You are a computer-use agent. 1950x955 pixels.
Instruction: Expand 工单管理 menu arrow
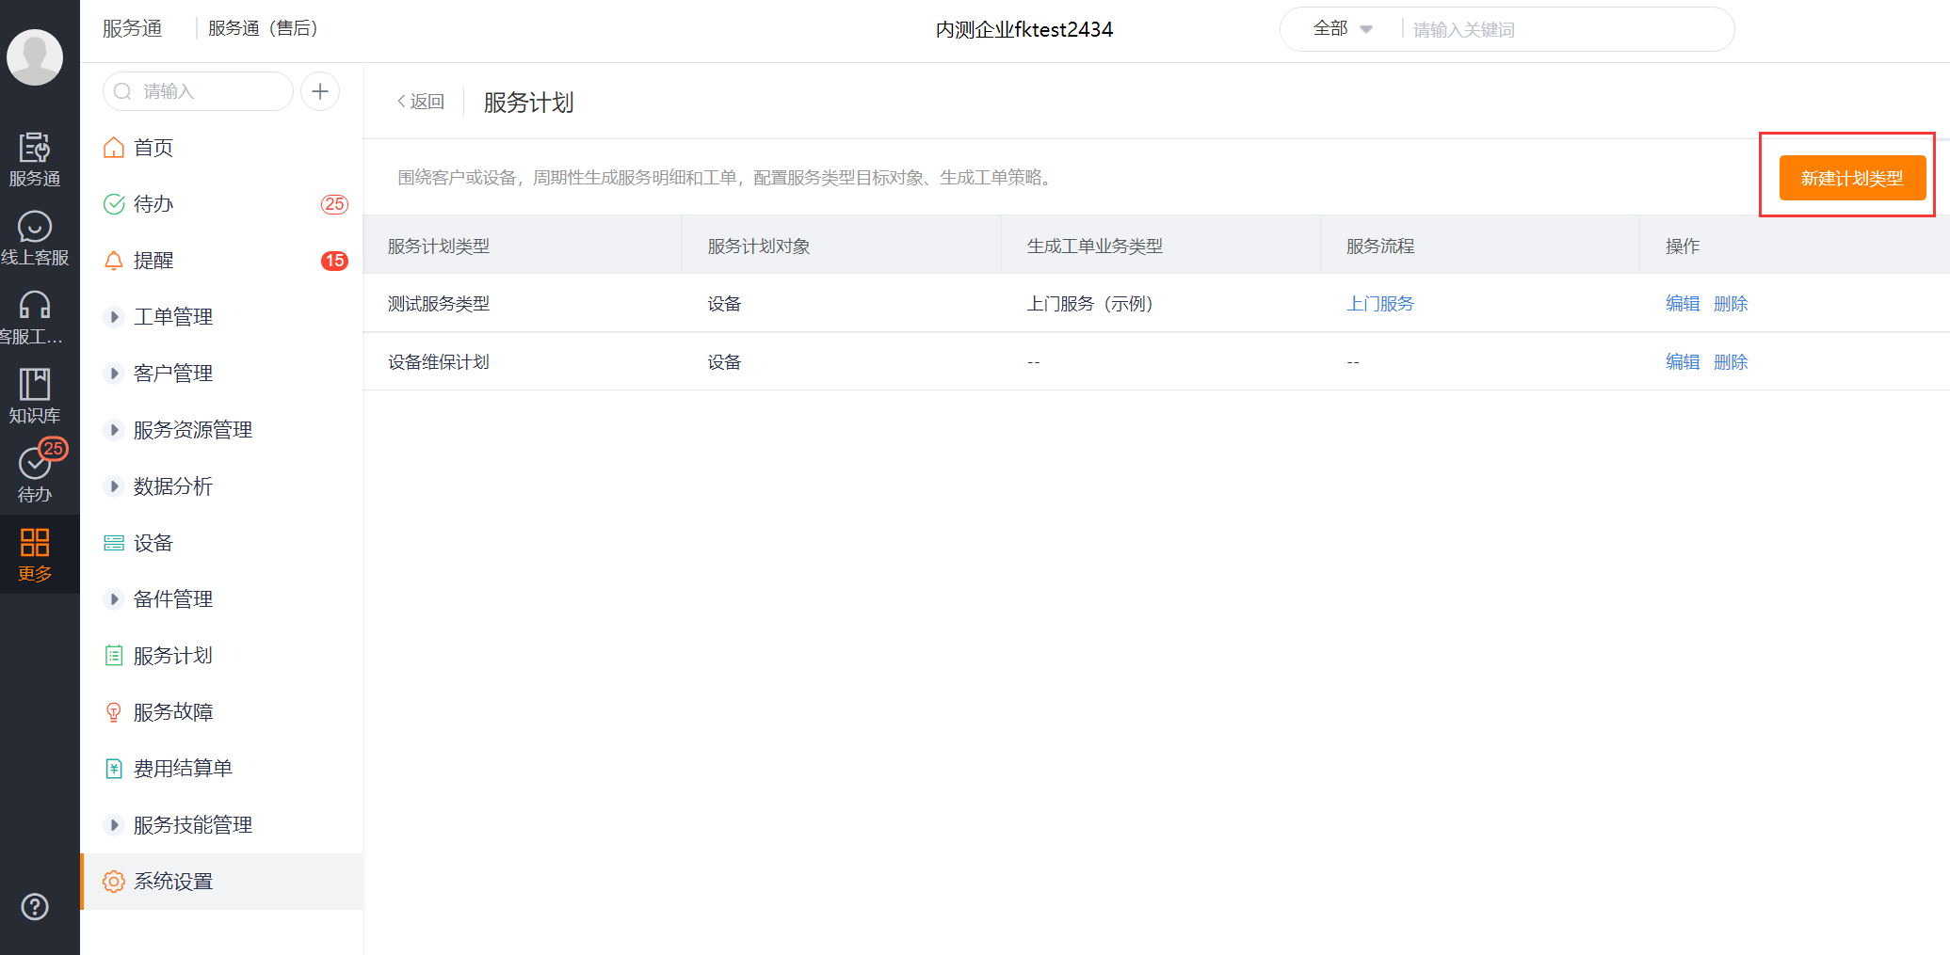(114, 317)
